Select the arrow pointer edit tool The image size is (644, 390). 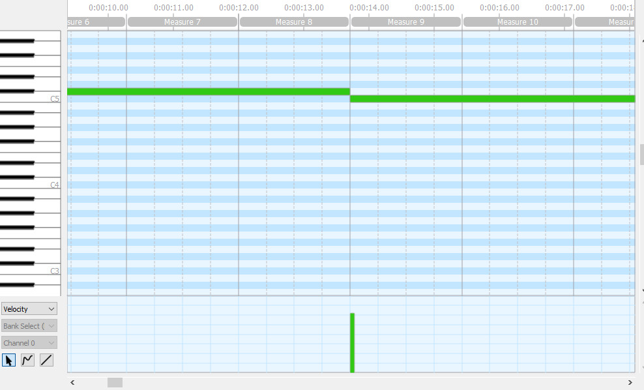tap(9, 360)
